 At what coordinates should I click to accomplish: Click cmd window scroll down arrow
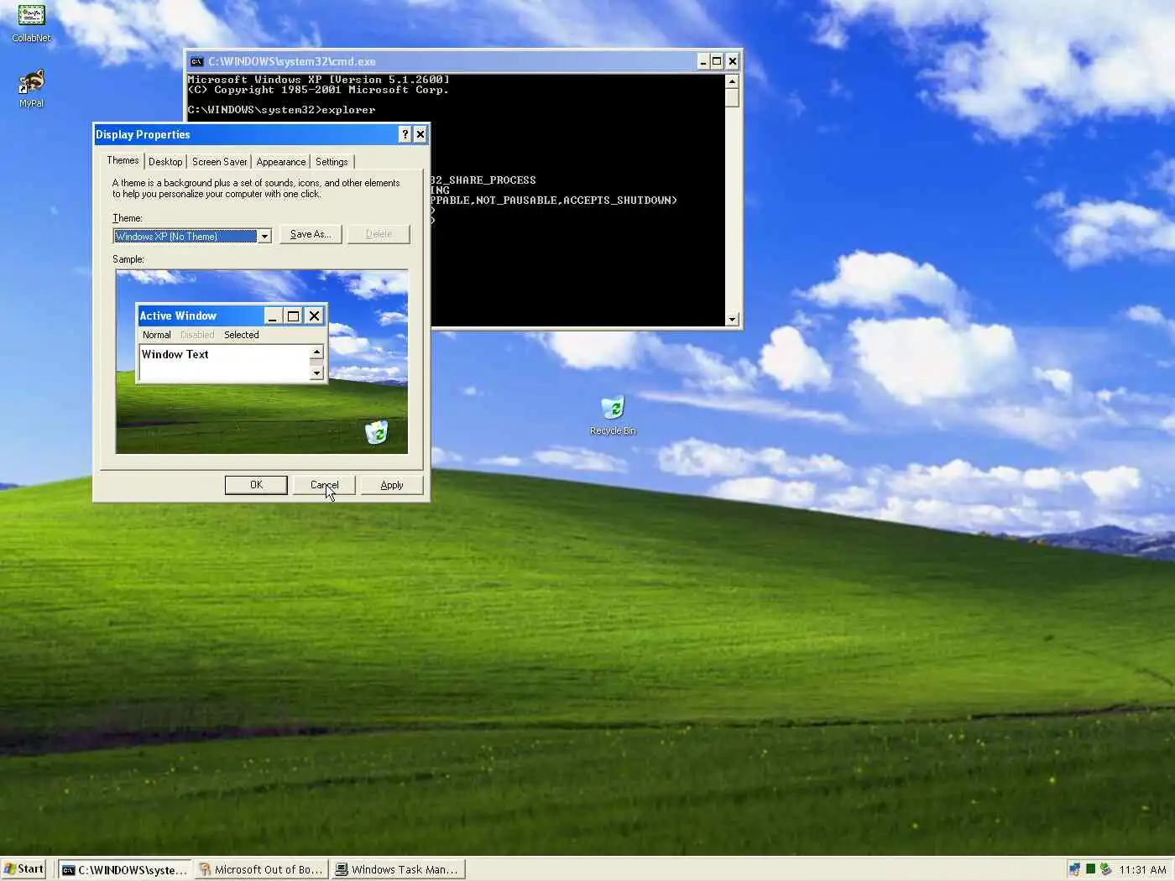point(732,319)
